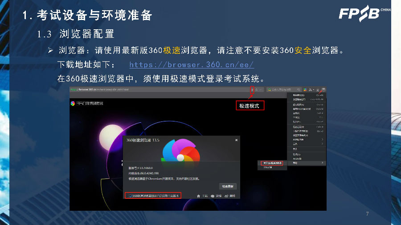
Task: Choose 关于360极速浏览器 in the help submenu
Action: 272,163
